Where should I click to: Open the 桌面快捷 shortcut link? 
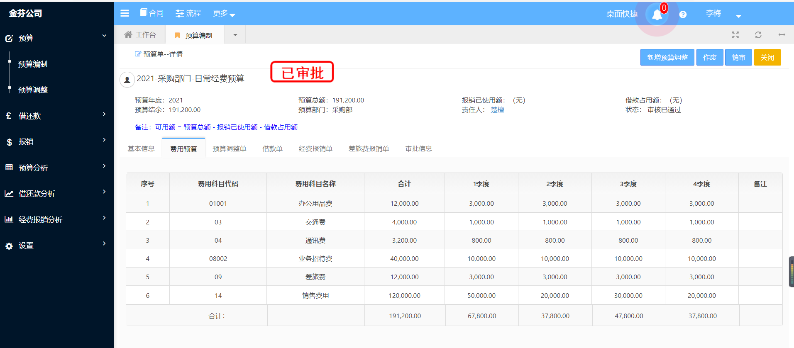point(622,14)
